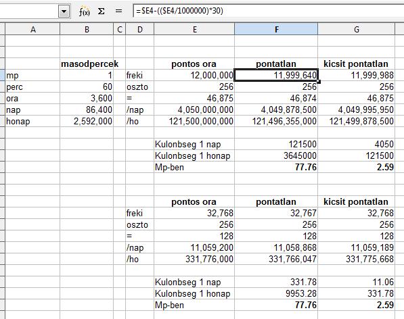404x319 pixels.
Task: Select the lower 'kicsit pontatlan' header cell
Action: point(357,201)
